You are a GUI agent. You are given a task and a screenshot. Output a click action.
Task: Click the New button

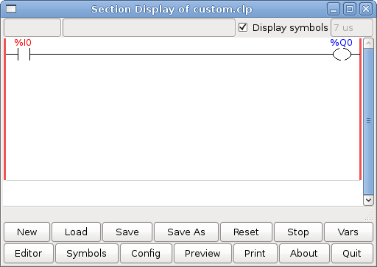coord(27,232)
